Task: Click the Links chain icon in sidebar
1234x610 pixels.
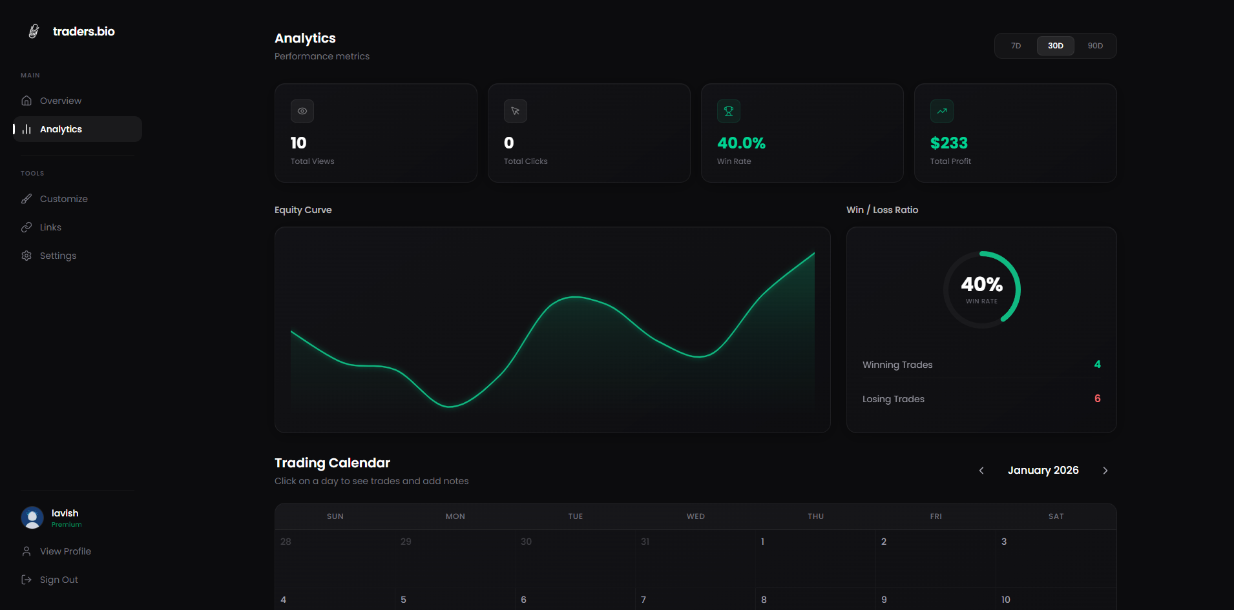Action: [x=26, y=227]
